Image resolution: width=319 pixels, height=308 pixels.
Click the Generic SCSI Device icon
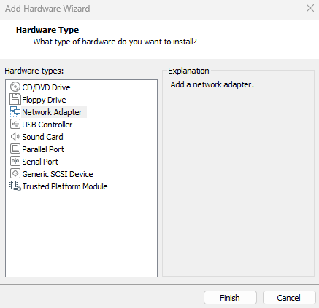(x=15, y=173)
